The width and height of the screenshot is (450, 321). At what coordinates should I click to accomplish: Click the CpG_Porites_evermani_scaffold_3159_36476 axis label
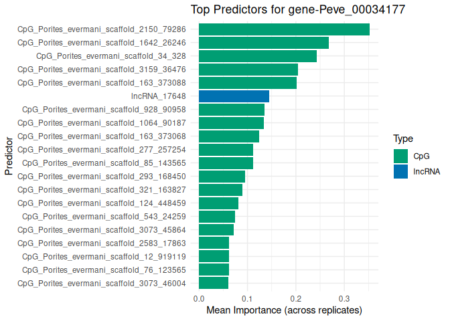pos(106,70)
